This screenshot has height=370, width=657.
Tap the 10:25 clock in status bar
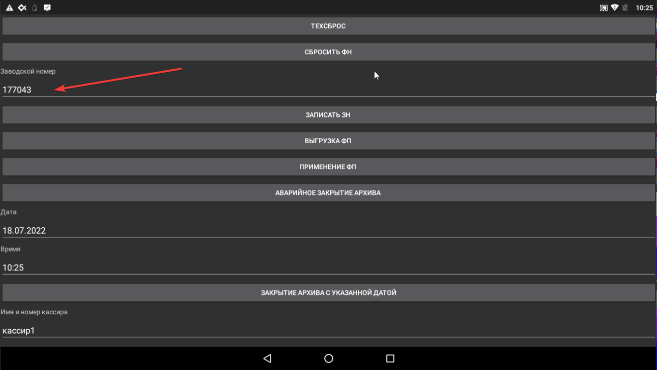click(x=644, y=8)
